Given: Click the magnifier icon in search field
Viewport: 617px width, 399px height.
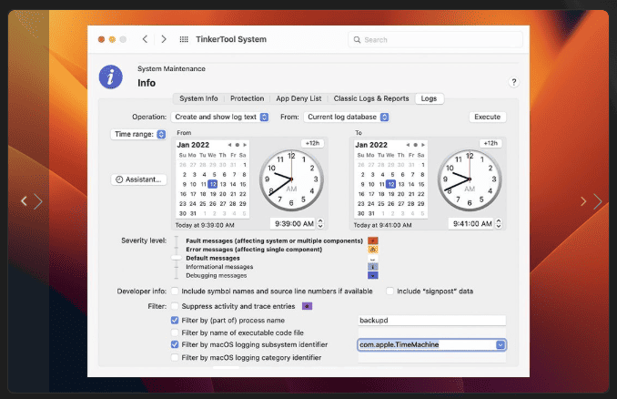Looking at the screenshot, I should click(x=357, y=40).
